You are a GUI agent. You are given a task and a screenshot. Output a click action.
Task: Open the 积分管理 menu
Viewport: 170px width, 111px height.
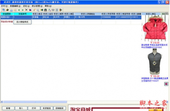coord(37,6)
